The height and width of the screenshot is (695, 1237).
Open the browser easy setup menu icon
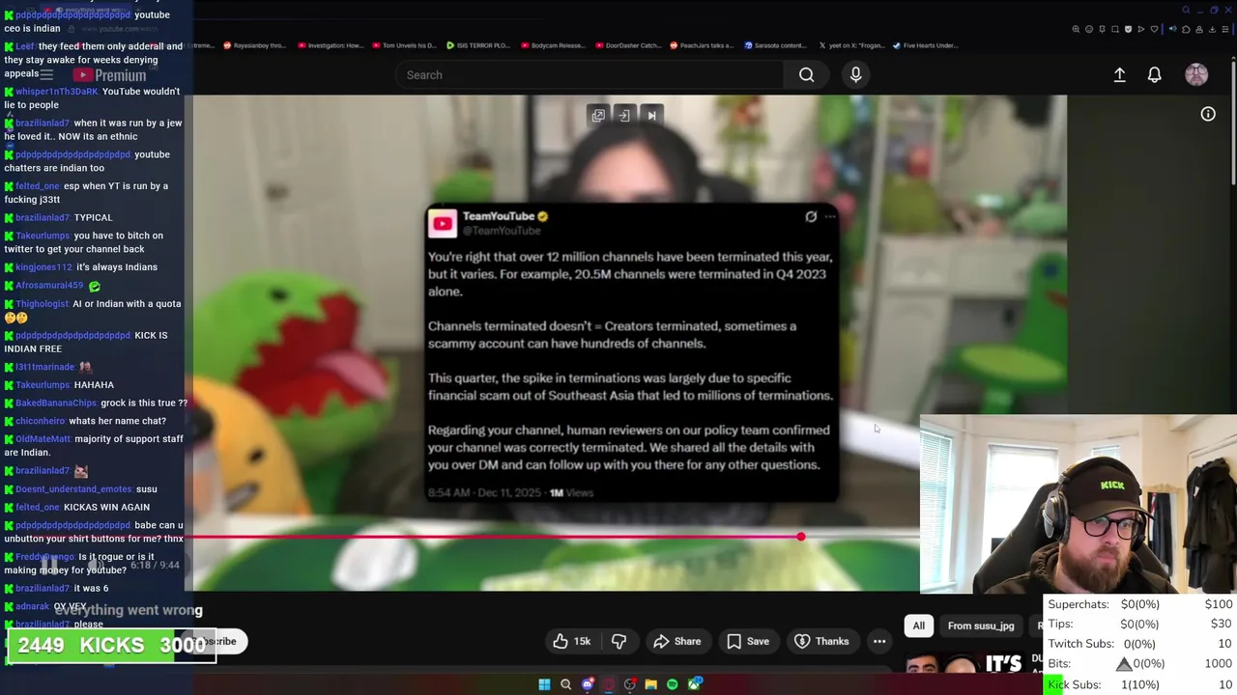[x=1225, y=29]
